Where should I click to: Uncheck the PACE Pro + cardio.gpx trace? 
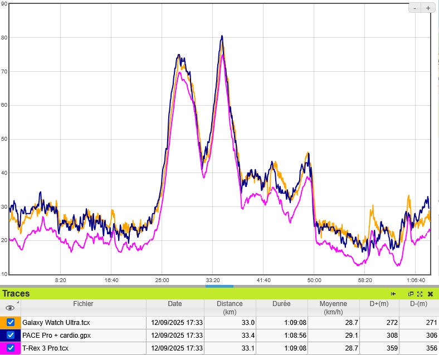(11, 335)
